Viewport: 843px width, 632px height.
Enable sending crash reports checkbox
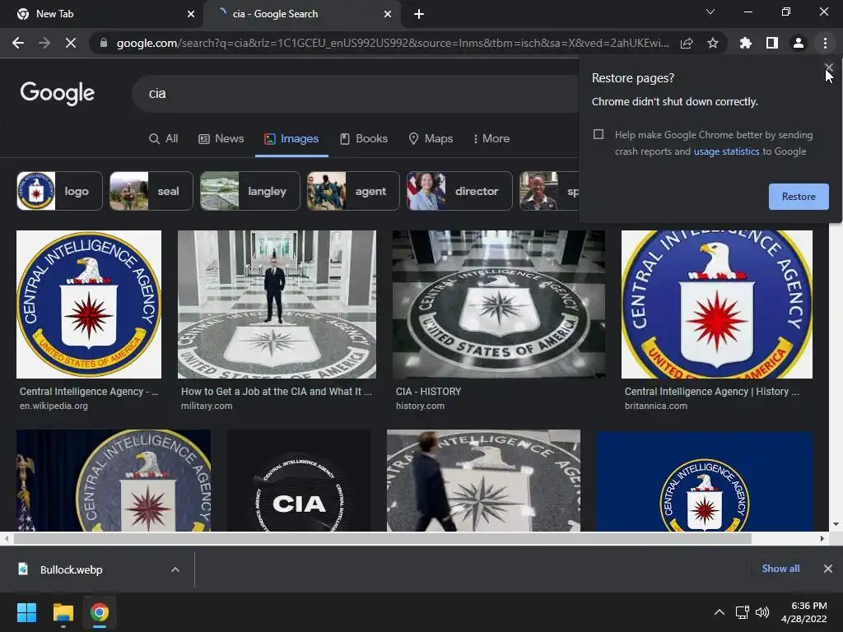click(x=598, y=134)
